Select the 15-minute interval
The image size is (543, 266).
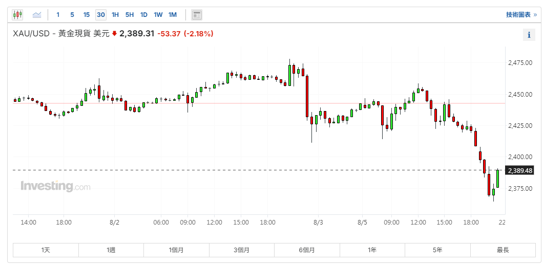[x=86, y=15]
